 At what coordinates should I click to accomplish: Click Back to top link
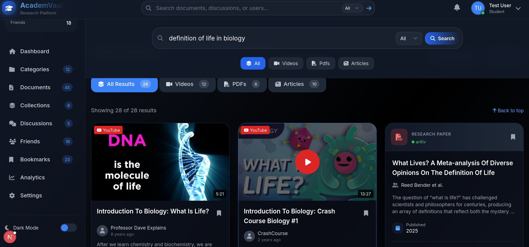click(x=508, y=111)
